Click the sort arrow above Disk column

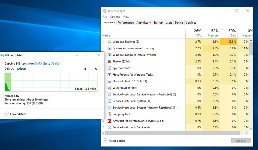pyautogui.click(x=223, y=30)
